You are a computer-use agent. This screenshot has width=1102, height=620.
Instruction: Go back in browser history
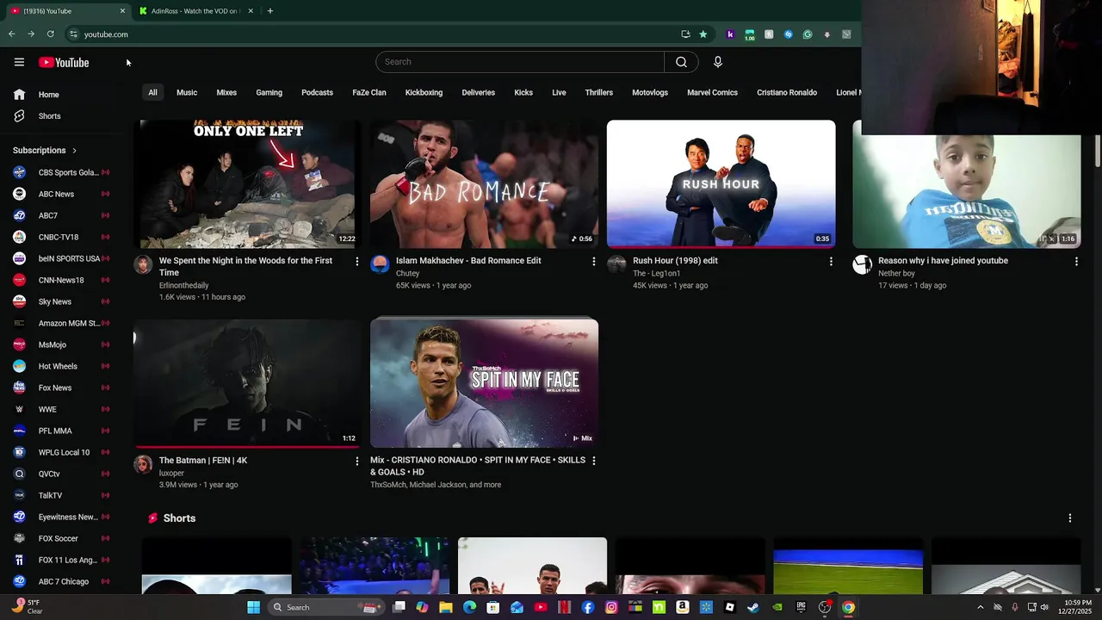pyautogui.click(x=11, y=34)
